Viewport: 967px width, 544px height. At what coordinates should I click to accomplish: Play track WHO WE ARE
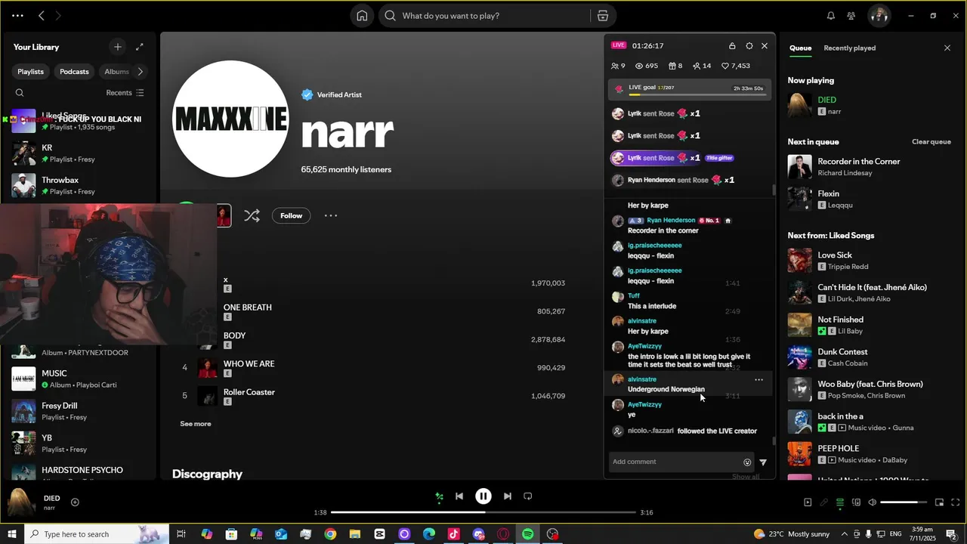[x=249, y=363]
